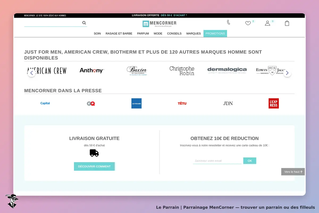Screen dimensions: 319x213
Task: Click the L'Express press logo
Action: pos(274,103)
